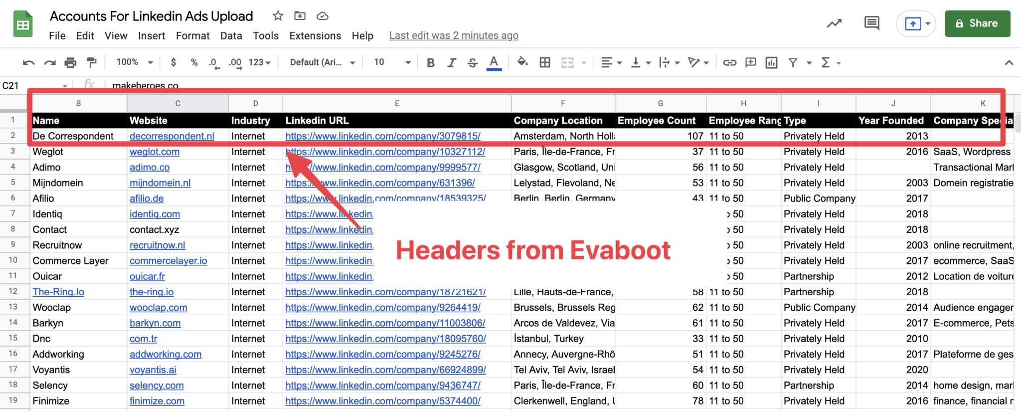This screenshot has width=1021, height=411.
Task: Open the fill color picker
Action: point(522,62)
